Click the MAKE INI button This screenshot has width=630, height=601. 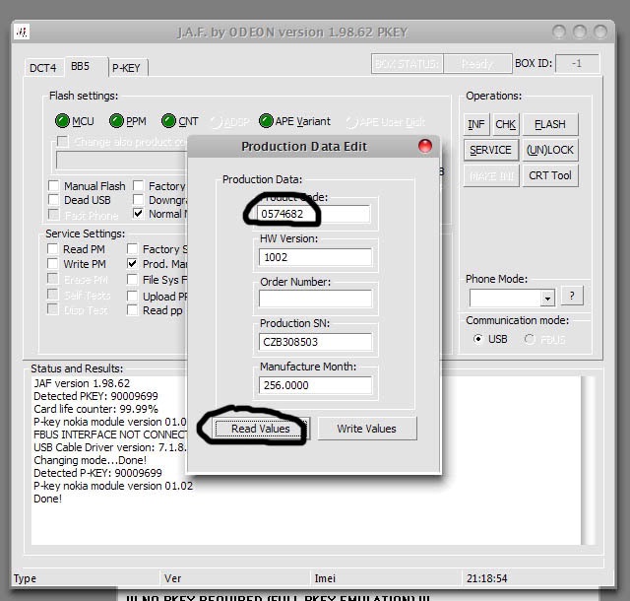coord(491,175)
